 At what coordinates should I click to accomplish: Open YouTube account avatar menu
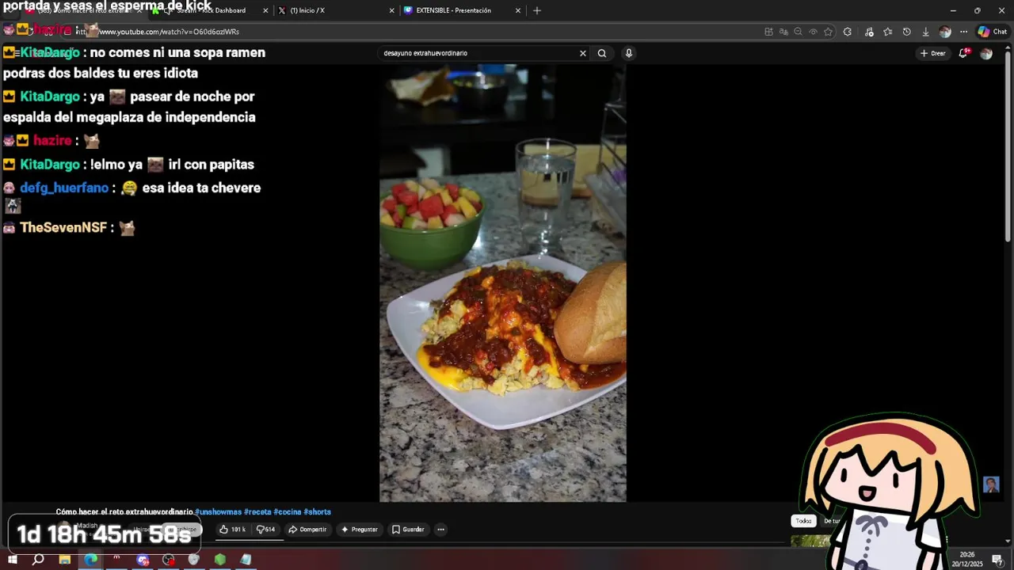(x=986, y=53)
